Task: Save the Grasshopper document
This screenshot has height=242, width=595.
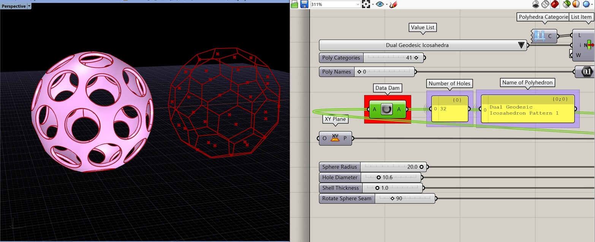Action: [304, 4]
